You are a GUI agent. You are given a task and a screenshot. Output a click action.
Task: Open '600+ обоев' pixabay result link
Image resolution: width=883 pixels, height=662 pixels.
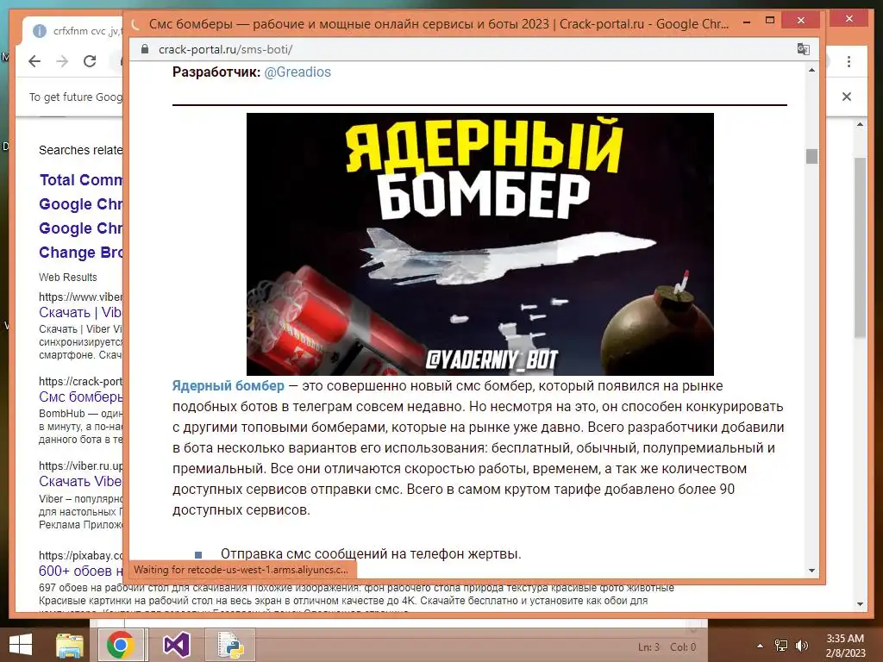point(81,571)
